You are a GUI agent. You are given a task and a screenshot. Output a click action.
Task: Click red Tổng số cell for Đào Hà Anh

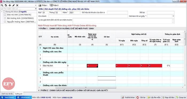click(144, 66)
